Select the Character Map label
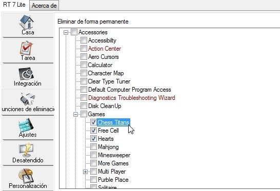Screen dimensions: 280x191 [x=106, y=73]
